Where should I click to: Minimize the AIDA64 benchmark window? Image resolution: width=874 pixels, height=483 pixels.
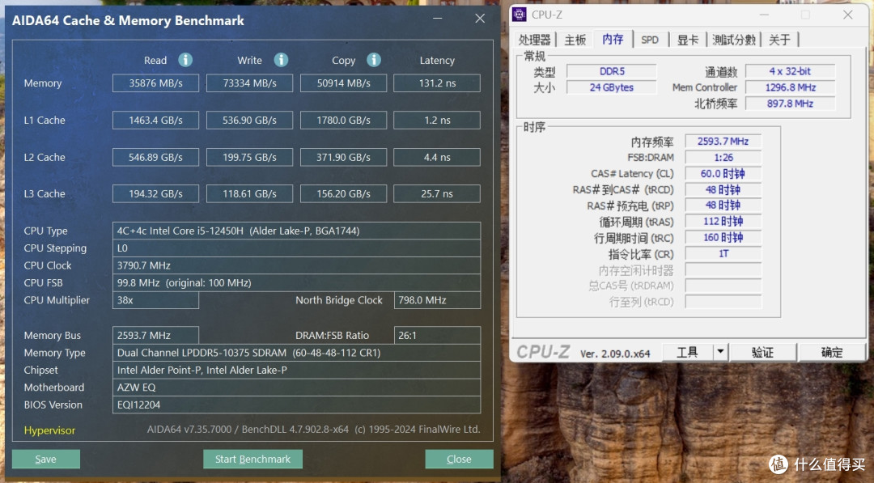438,19
